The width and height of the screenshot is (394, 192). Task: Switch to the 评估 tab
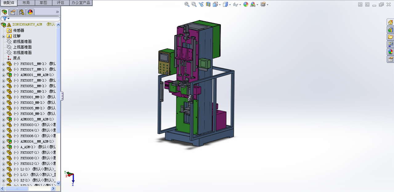click(x=61, y=3)
